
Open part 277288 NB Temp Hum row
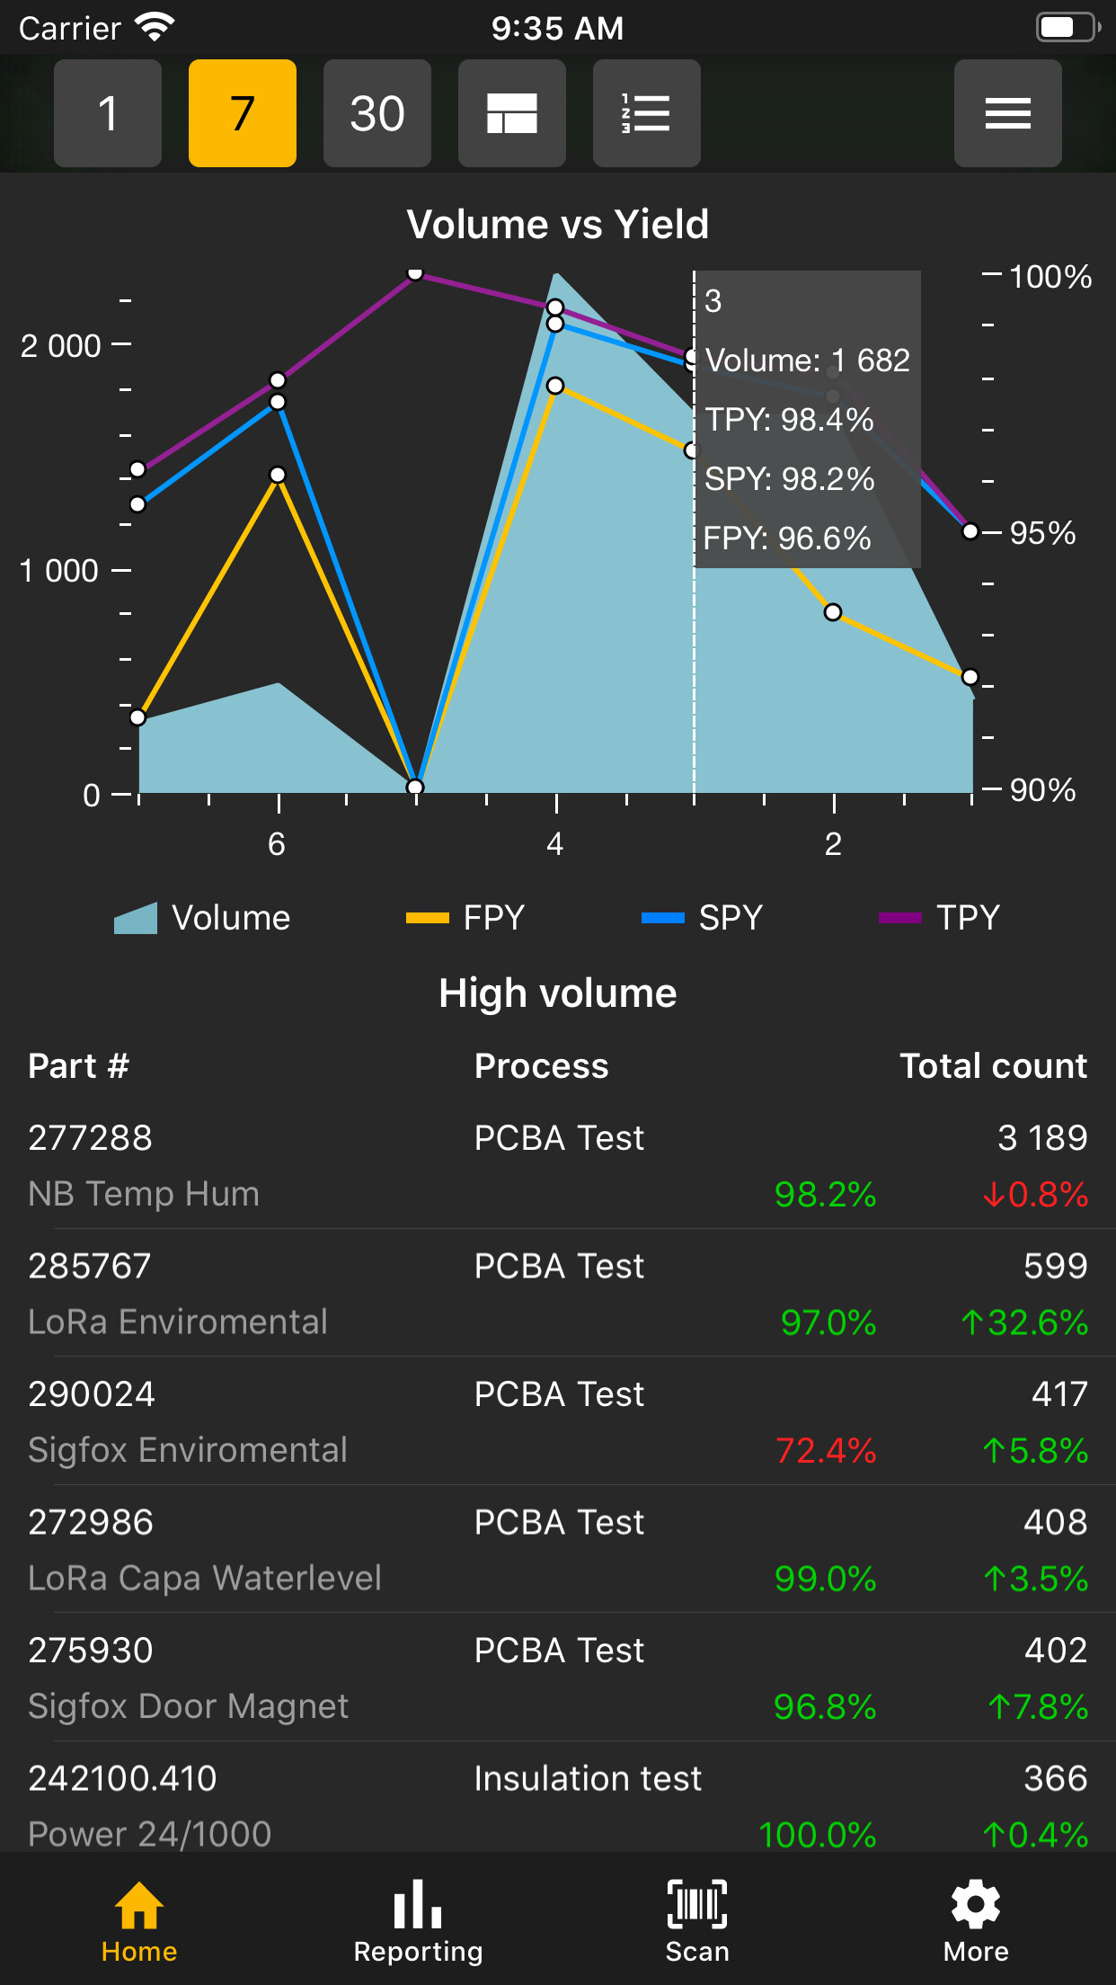click(x=558, y=1165)
